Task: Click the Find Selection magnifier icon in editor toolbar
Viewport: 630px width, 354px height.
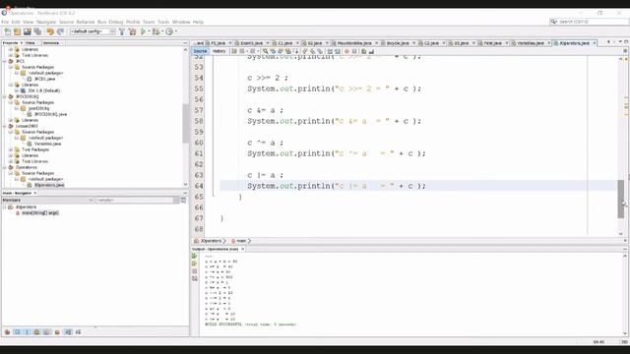Action: tap(265, 51)
